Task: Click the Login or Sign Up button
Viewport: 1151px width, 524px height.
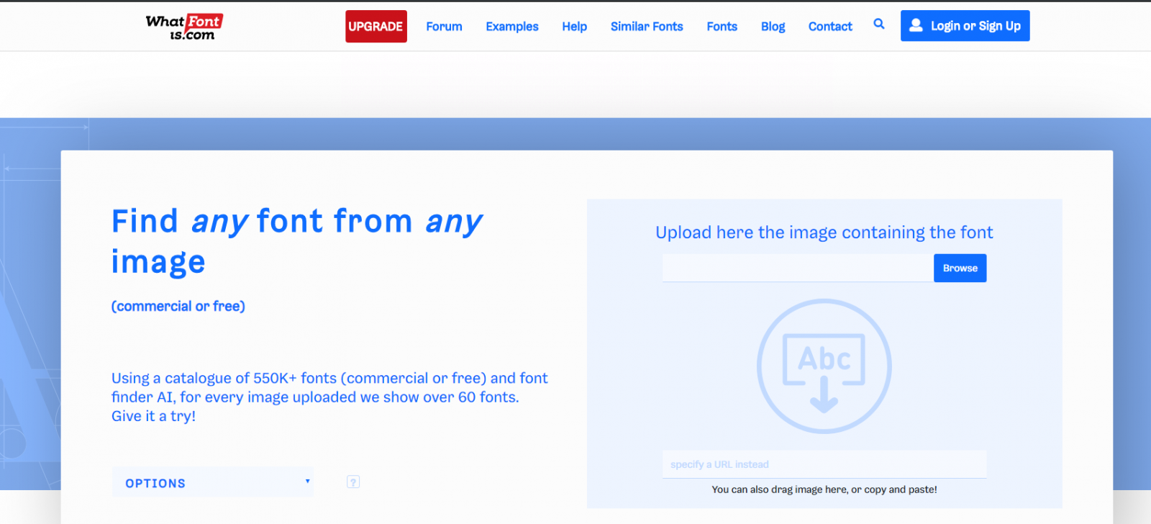Action: coord(965,26)
